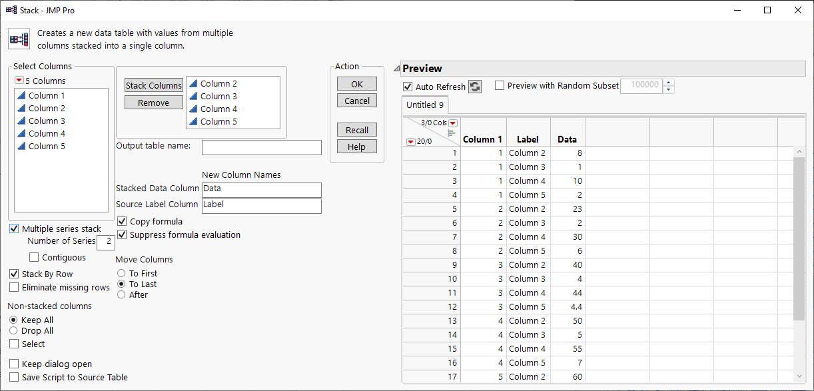Select the Untitled 9 preview tab
This screenshot has height=391, width=814.
(425, 105)
